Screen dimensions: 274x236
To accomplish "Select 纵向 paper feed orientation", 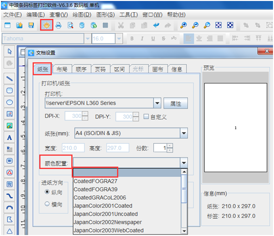I will coord(47,192).
